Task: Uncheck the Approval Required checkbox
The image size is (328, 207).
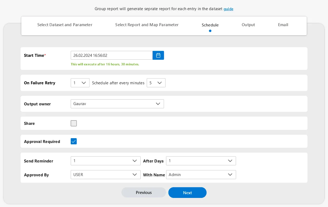Action: click(x=74, y=141)
